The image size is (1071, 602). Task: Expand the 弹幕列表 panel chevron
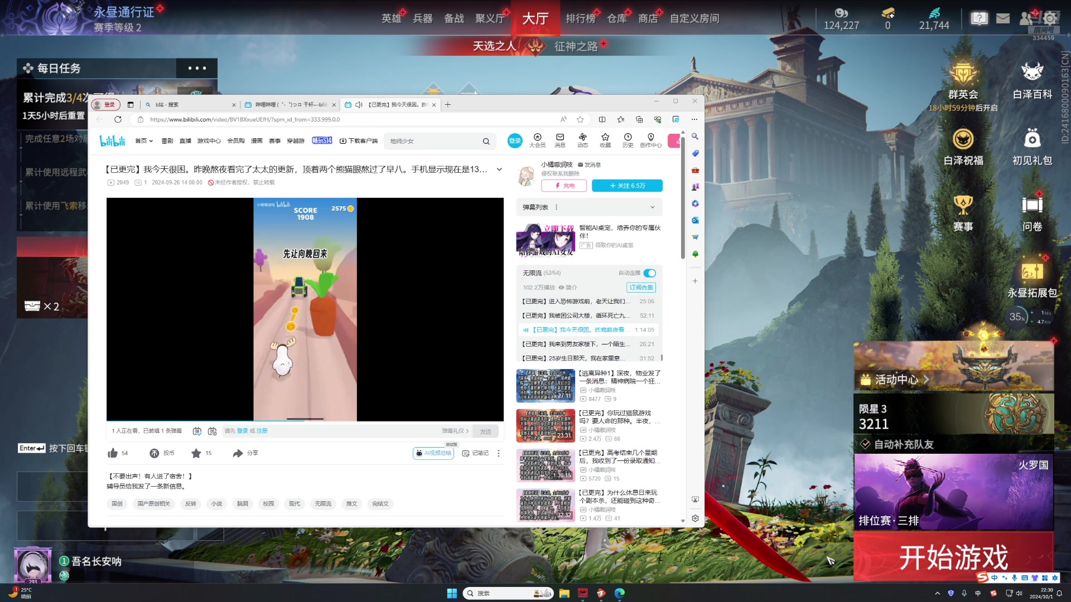[653, 207]
